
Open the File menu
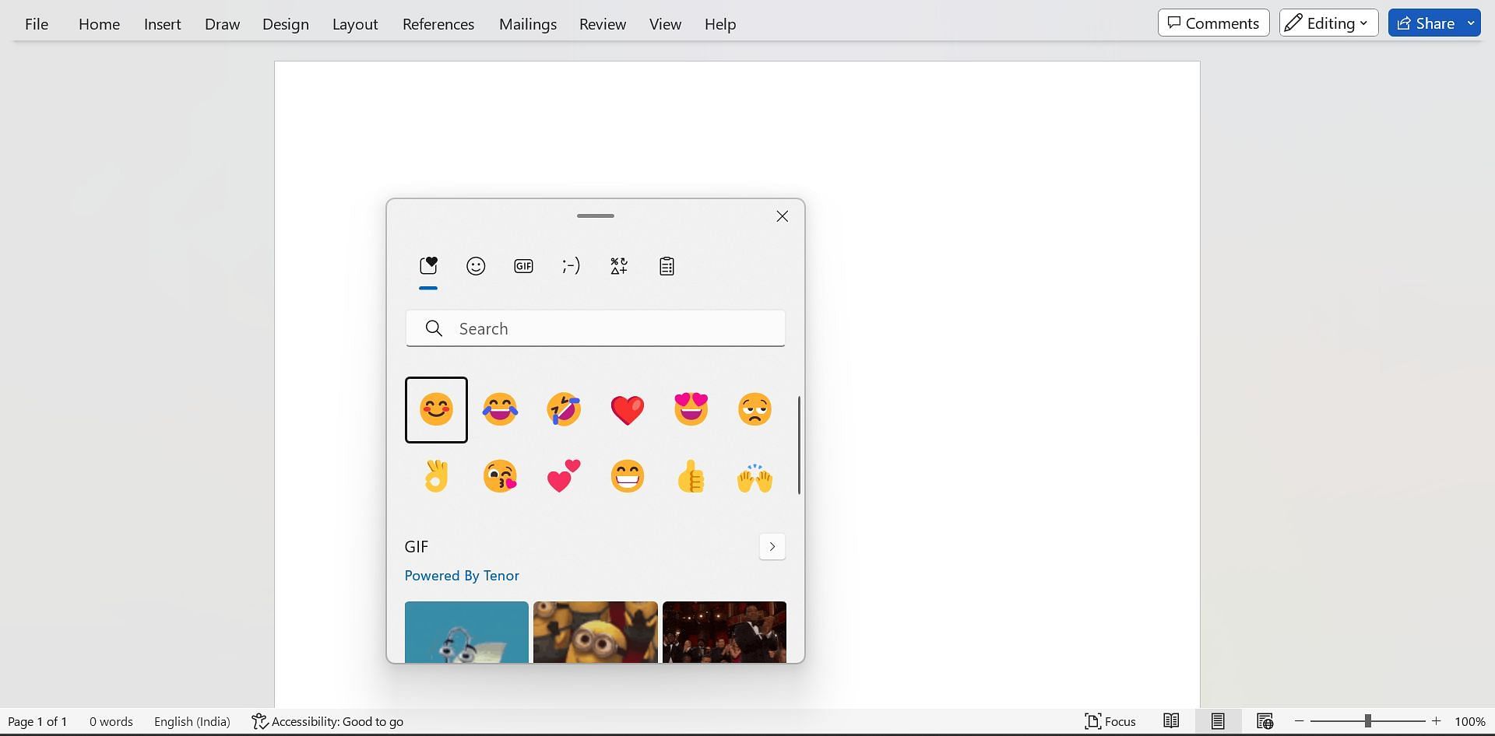click(37, 24)
